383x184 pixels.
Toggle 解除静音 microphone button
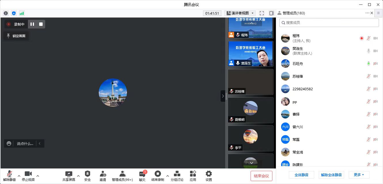[x=10, y=174]
